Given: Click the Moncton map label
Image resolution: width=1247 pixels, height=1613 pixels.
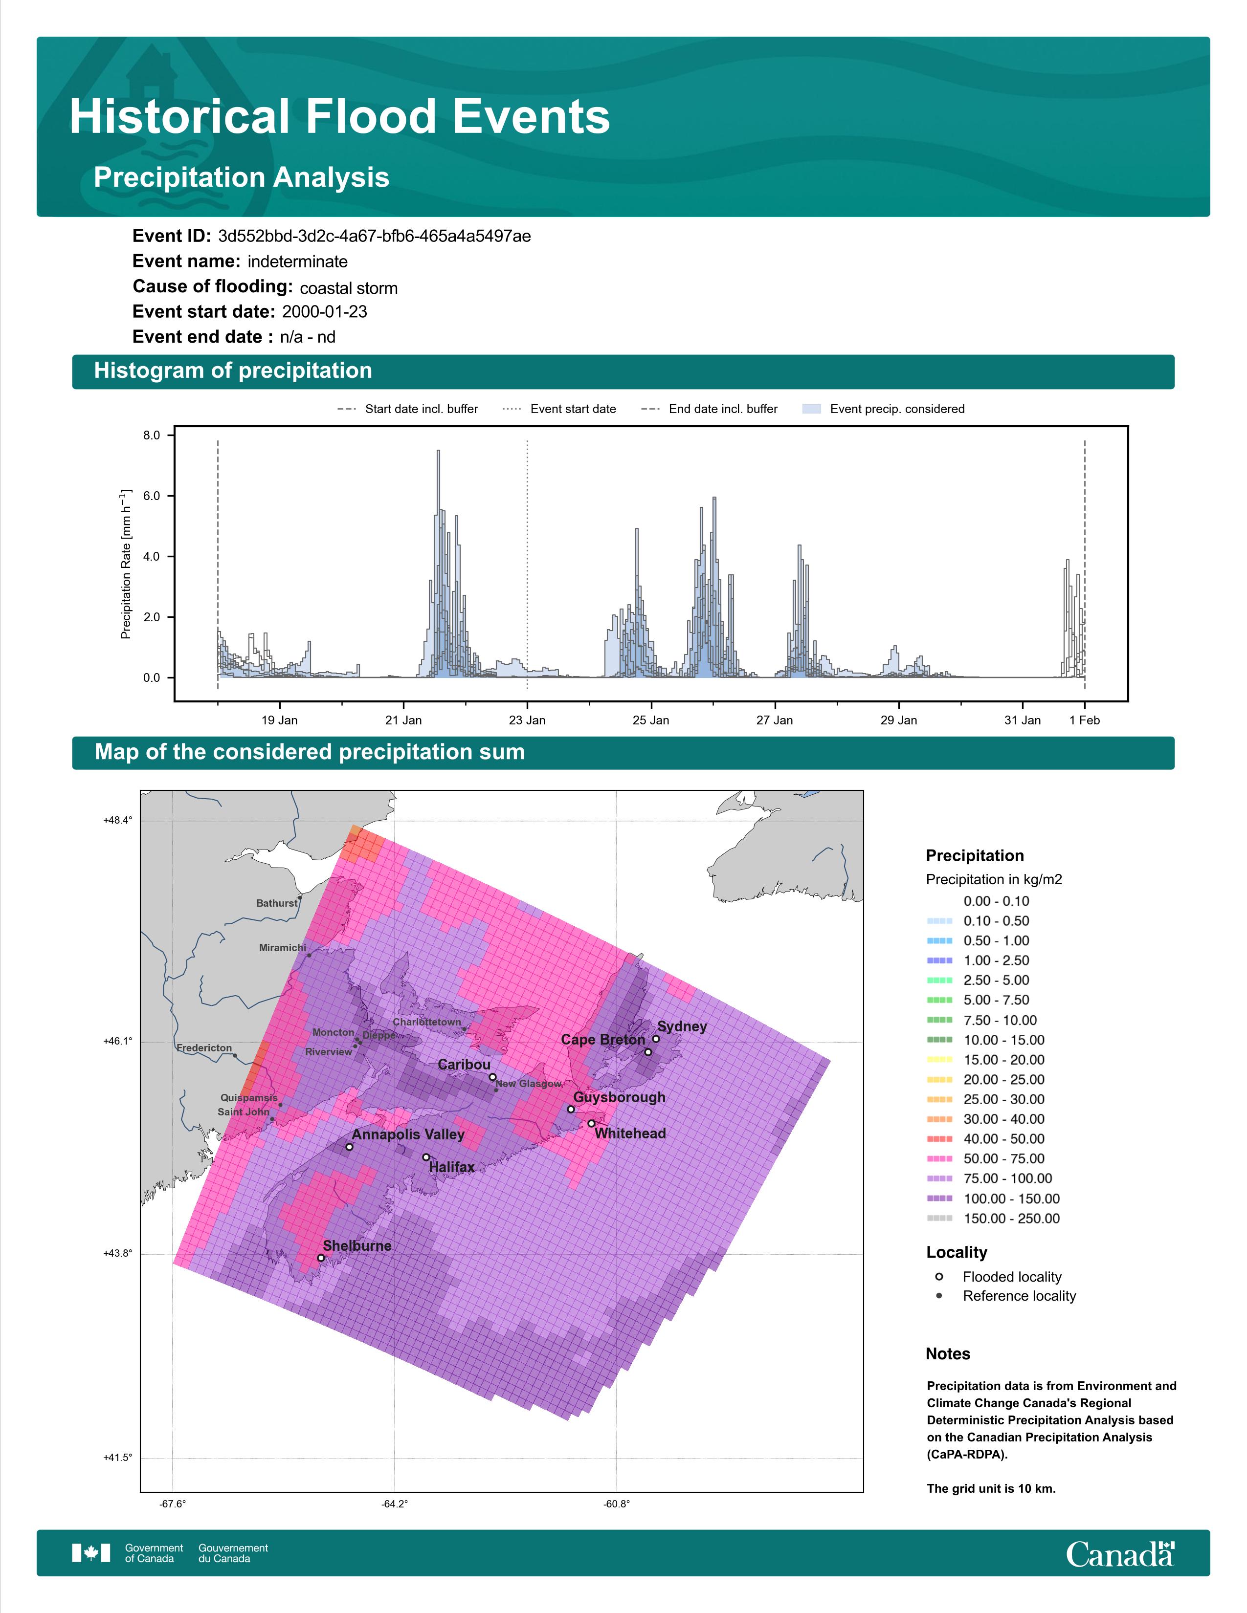Looking at the screenshot, I should tap(333, 1032).
